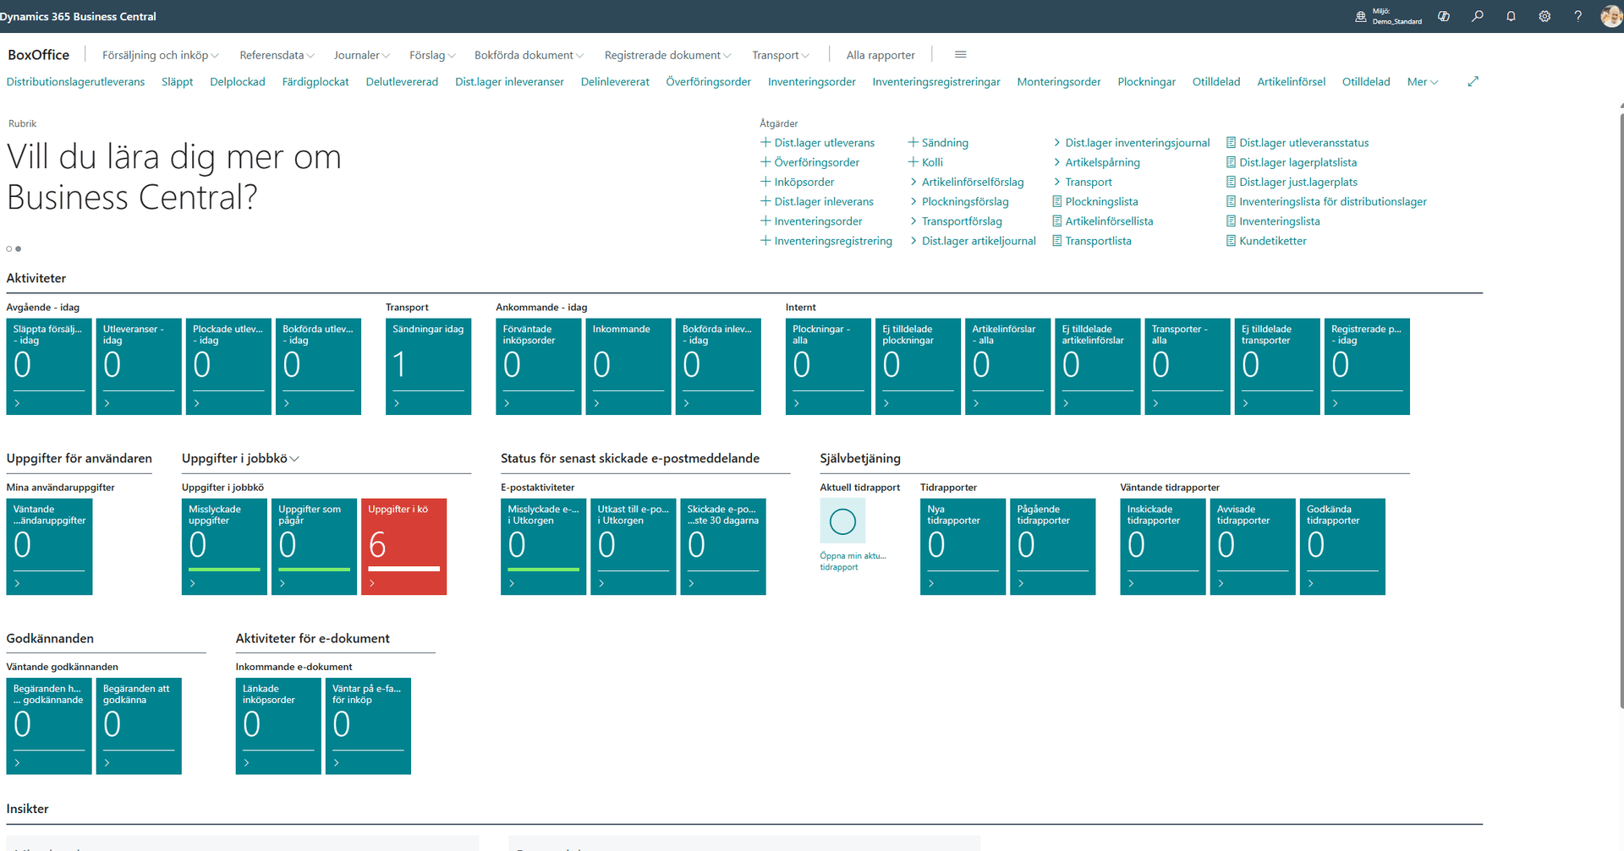The width and height of the screenshot is (1624, 851).
Task: Open the notifications bell
Action: pos(1511,16)
